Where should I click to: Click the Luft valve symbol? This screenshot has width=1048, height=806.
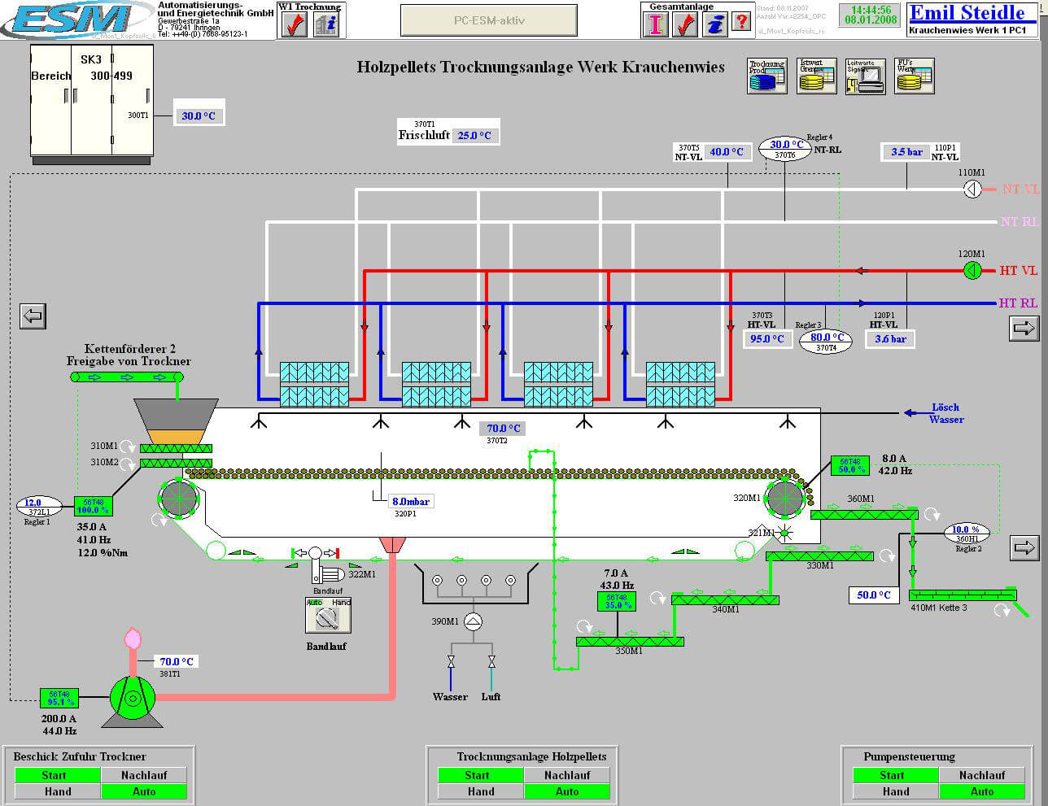[491, 663]
